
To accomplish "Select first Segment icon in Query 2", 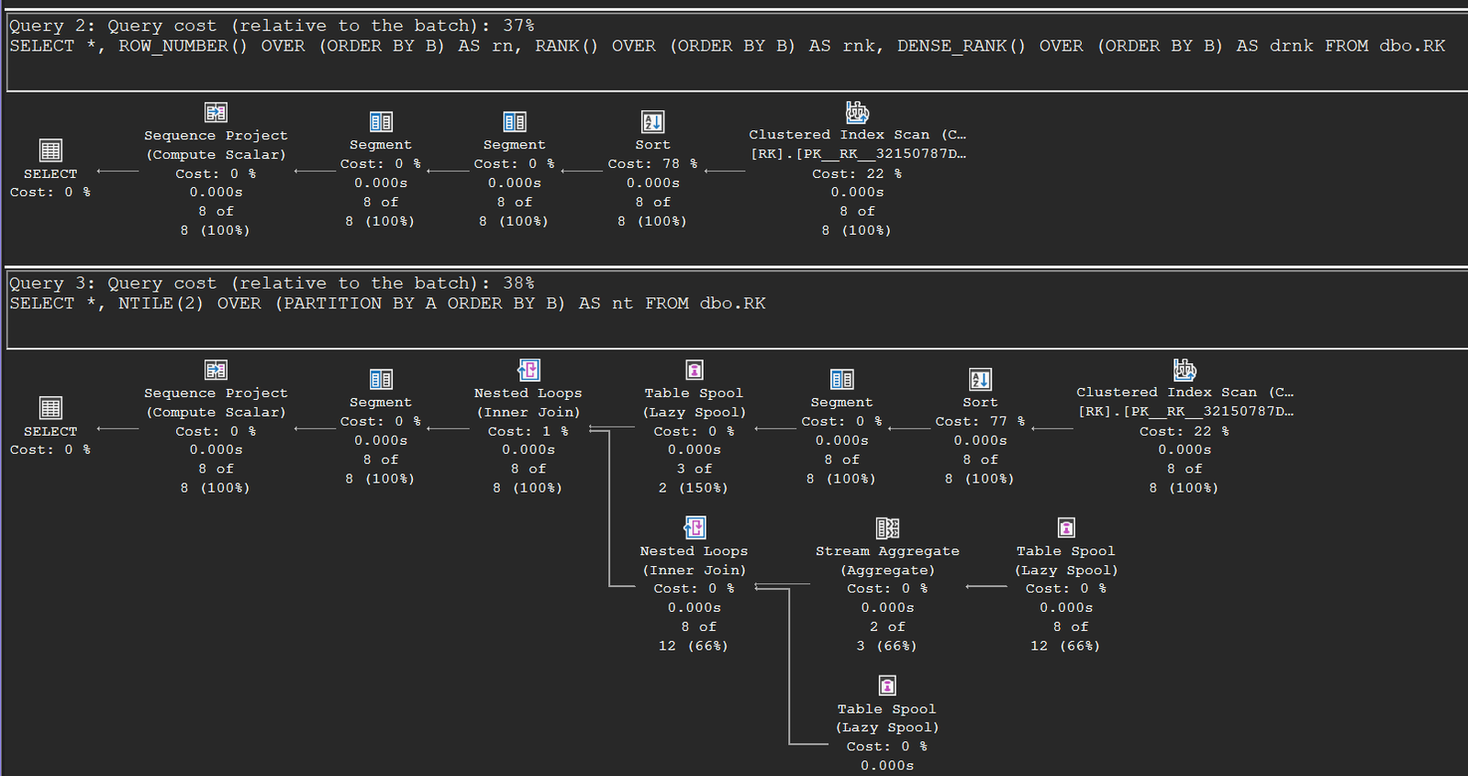I will click(381, 122).
